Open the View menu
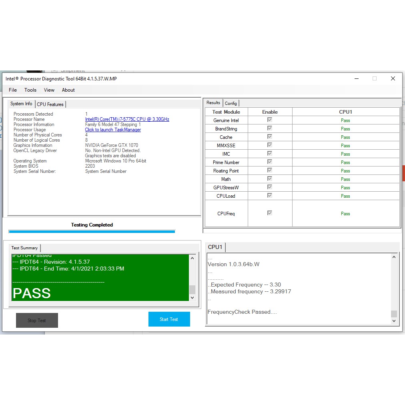The image size is (405, 405). tap(49, 90)
